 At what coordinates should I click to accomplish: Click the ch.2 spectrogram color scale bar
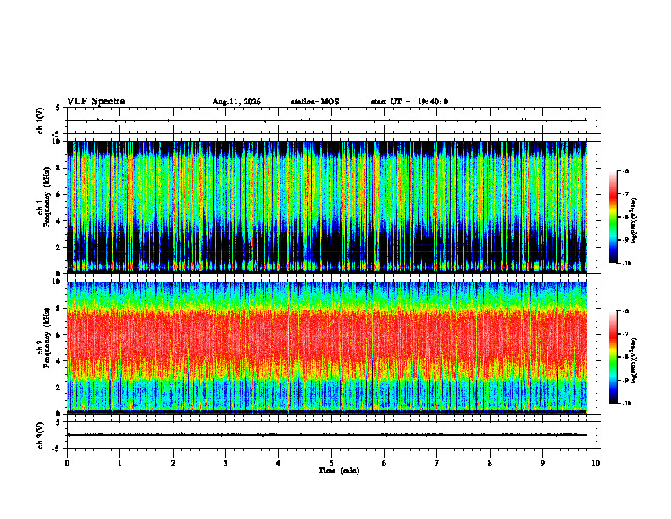(613, 357)
